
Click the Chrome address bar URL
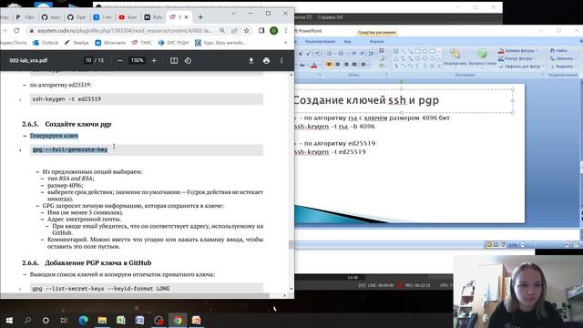point(125,30)
